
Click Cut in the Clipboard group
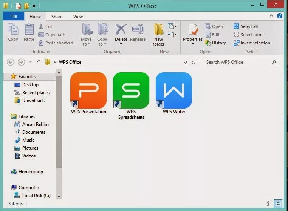tap(45, 26)
